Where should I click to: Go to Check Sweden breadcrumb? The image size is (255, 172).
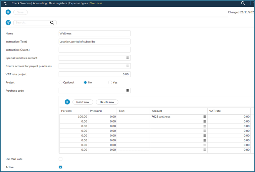coord(21,3)
